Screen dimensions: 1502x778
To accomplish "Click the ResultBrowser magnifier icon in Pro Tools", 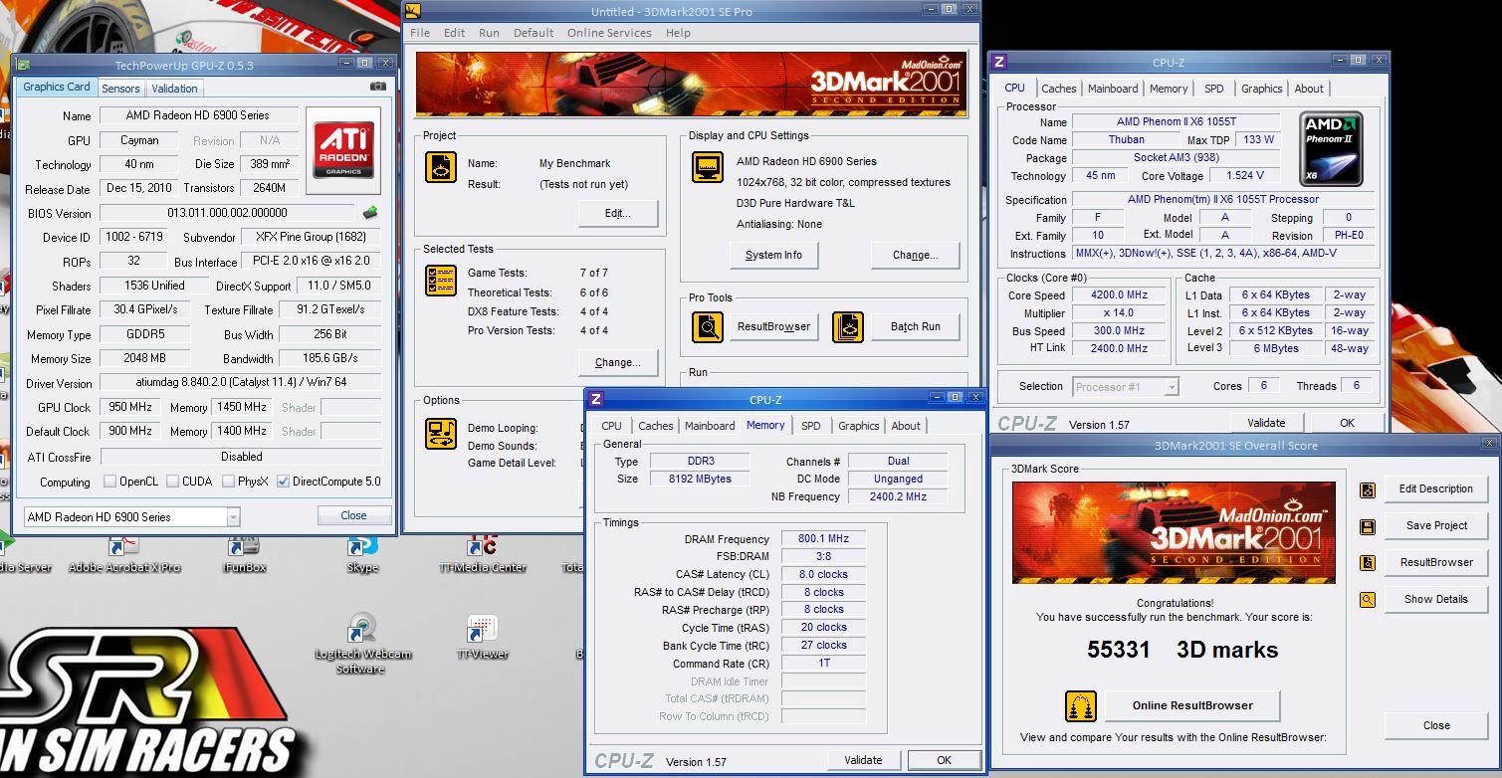I will coord(708,326).
